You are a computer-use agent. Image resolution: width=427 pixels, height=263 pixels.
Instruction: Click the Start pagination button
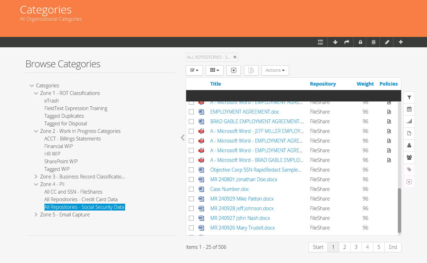coord(318,247)
